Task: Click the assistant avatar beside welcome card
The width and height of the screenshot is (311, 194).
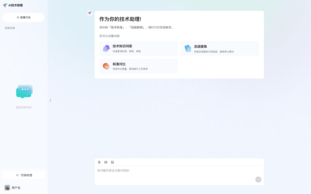Action: [x=90, y=13]
